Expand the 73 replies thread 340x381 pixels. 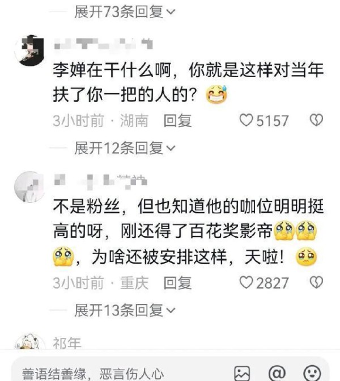pyautogui.click(x=125, y=12)
